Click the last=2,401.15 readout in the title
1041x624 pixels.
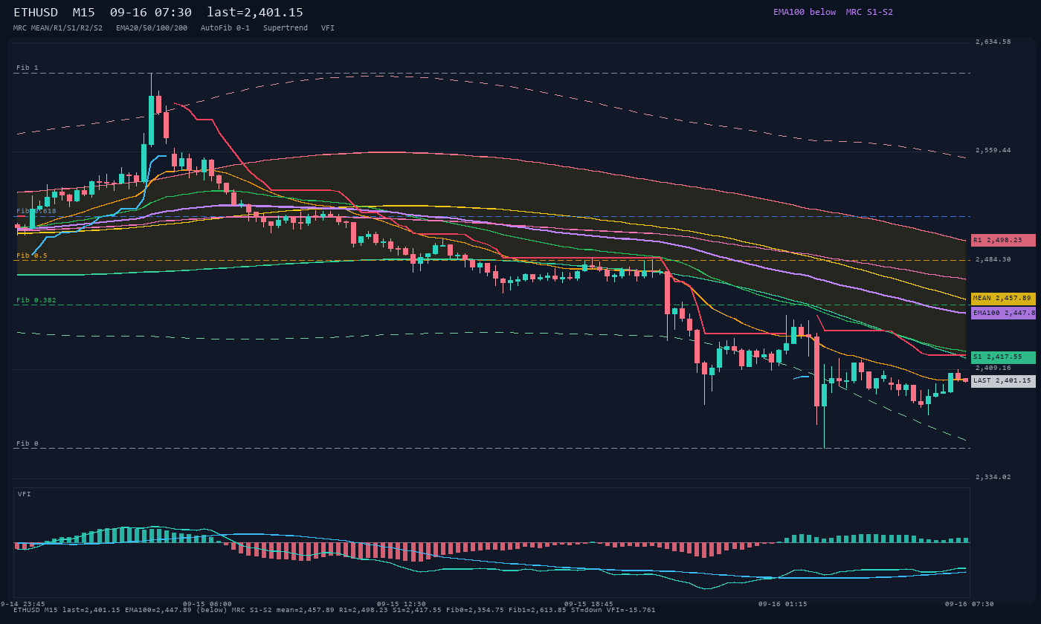tap(255, 13)
